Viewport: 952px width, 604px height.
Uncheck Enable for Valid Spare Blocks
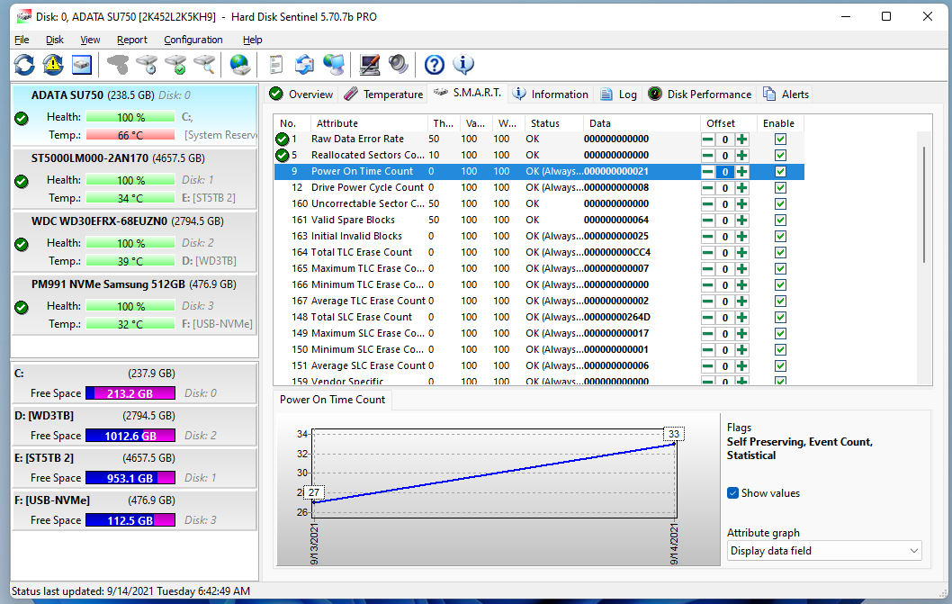(x=780, y=220)
